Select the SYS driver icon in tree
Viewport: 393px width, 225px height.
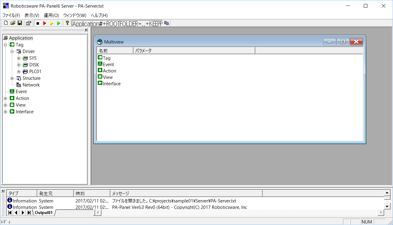coord(26,58)
